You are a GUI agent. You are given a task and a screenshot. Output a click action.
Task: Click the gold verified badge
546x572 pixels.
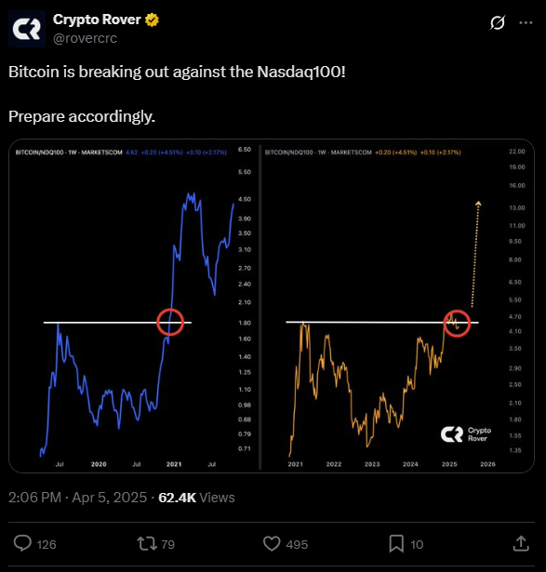click(152, 20)
